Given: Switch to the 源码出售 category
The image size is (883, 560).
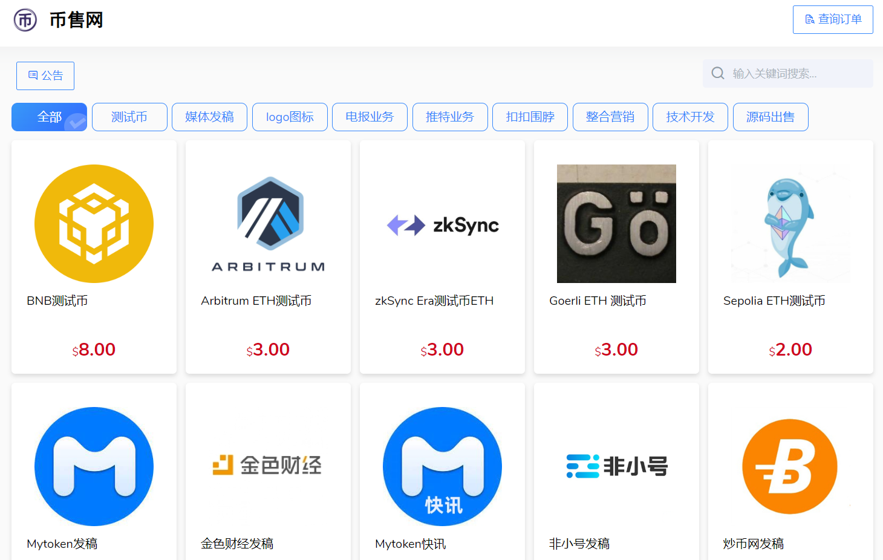Looking at the screenshot, I should [771, 117].
